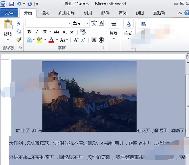The height and width of the screenshot is (165, 189).
Task: Switch to the 插入 (Insert) tab
Action: click(45, 13)
